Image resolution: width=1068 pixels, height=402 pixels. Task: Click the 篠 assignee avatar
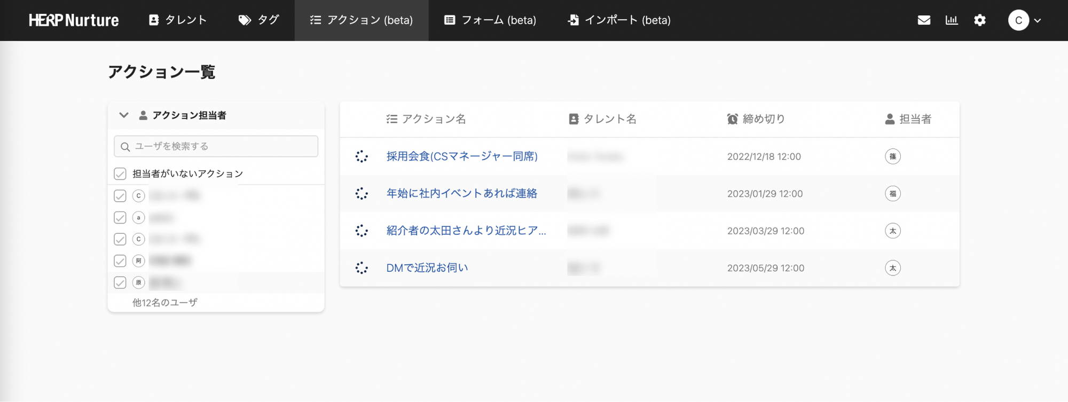coord(892,156)
